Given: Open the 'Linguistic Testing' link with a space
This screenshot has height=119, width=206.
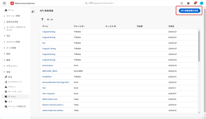Looking at the screenshot, I should [x=49, y=49].
